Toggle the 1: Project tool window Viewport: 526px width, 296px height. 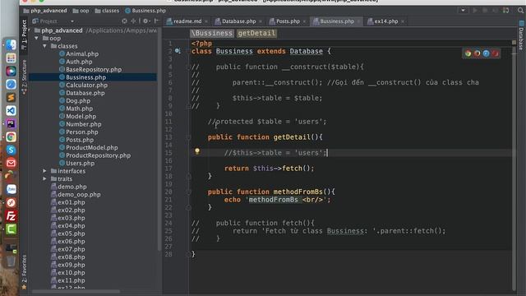[24, 35]
